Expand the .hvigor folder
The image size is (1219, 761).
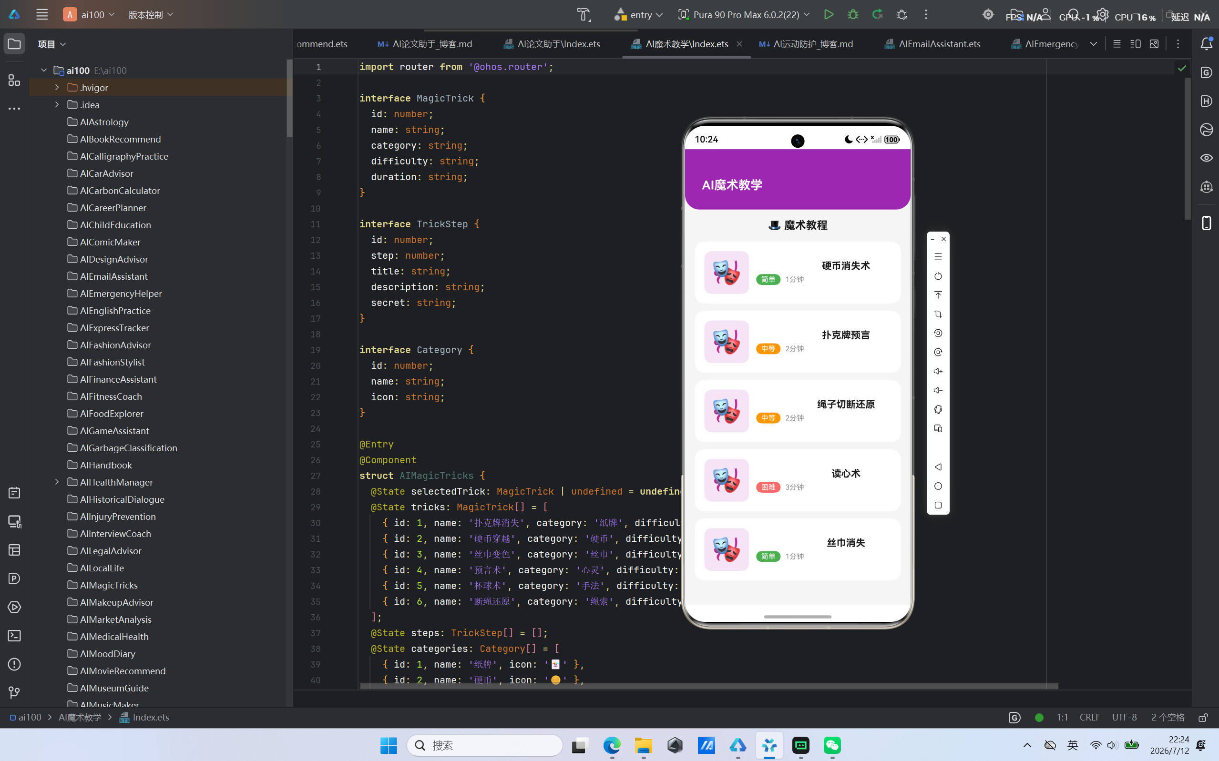tap(57, 88)
